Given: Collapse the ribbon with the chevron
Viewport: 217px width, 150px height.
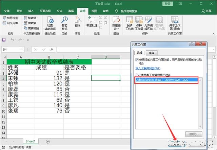Looking at the screenshot, I should (213, 34).
